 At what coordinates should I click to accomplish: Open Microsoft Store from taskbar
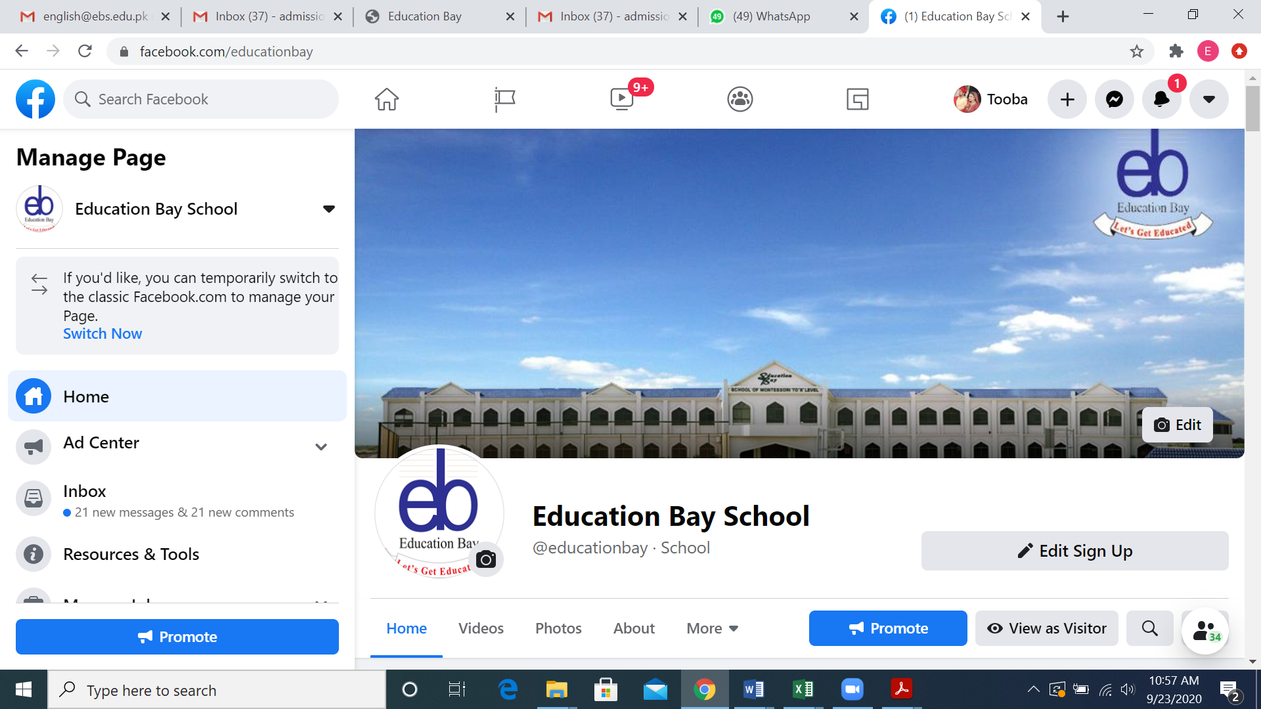606,689
